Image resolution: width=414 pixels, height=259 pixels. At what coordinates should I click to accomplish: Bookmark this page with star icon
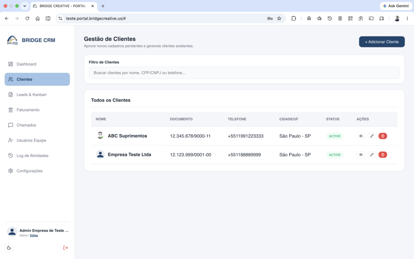[x=279, y=19]
